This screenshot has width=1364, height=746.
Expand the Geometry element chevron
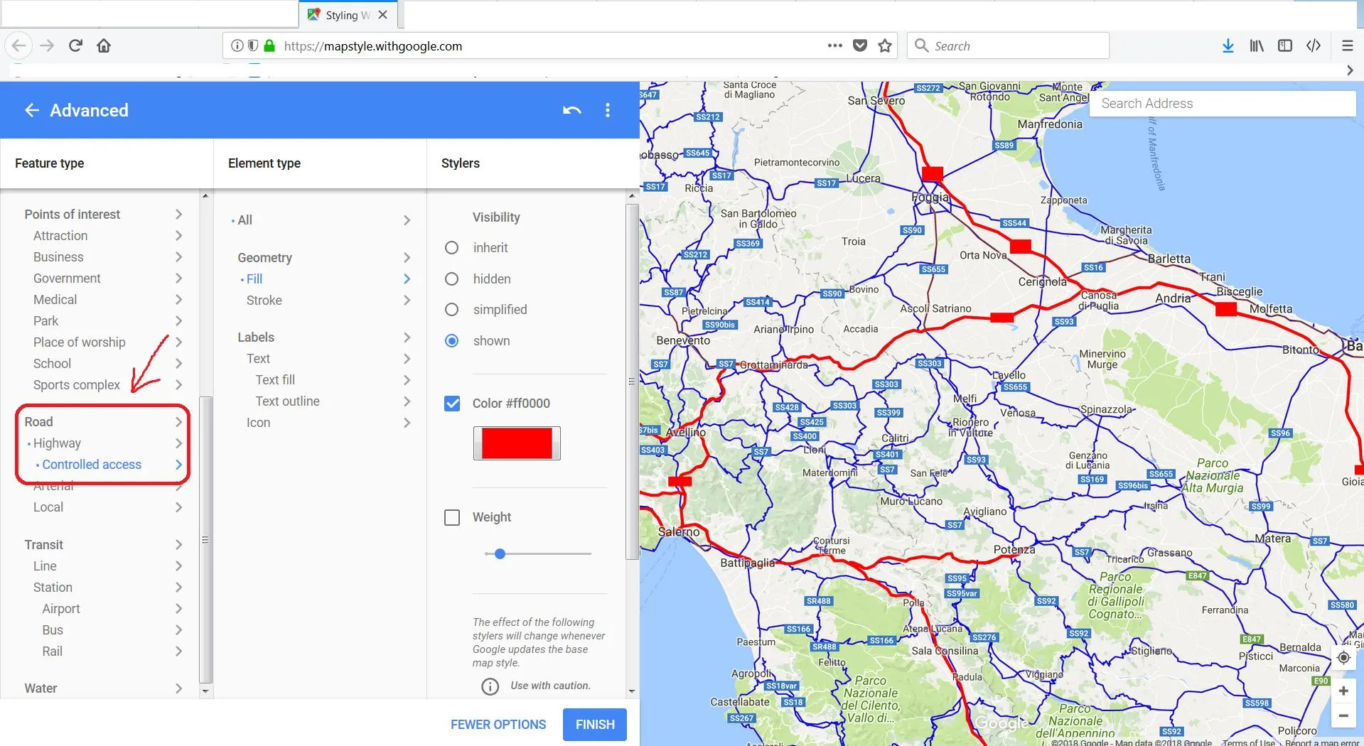407,258
